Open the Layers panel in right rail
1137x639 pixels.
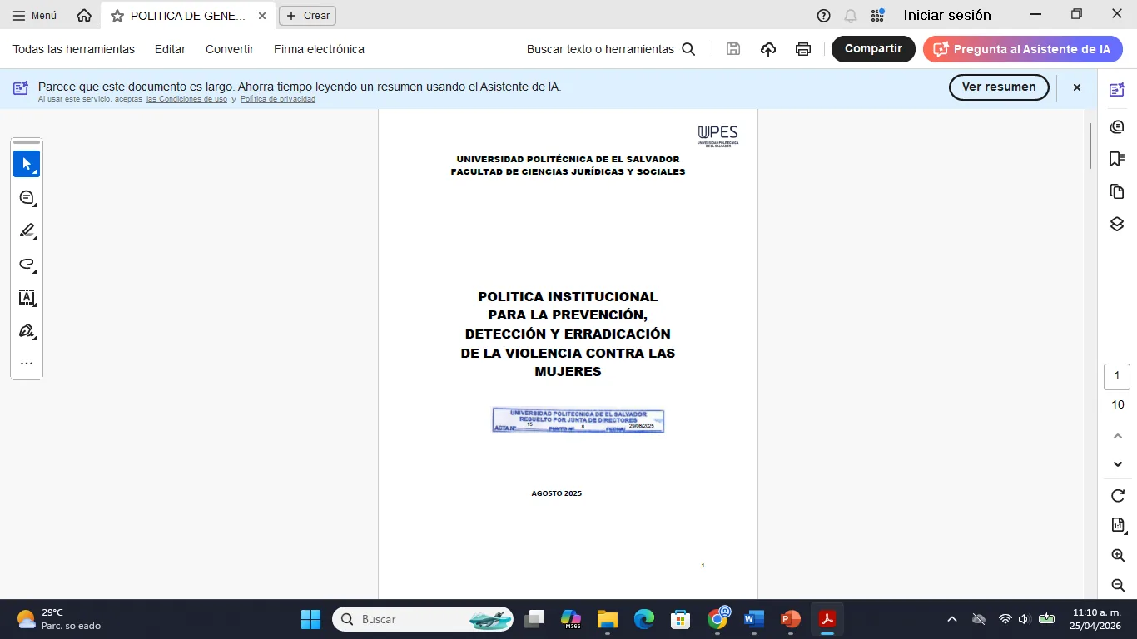(1117, 225)
